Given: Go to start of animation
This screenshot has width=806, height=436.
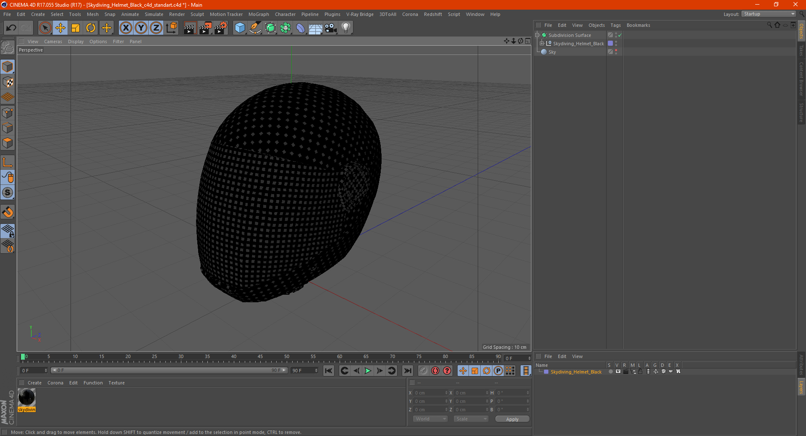Looking at the screenshot, I should click(x=329, y=371).
